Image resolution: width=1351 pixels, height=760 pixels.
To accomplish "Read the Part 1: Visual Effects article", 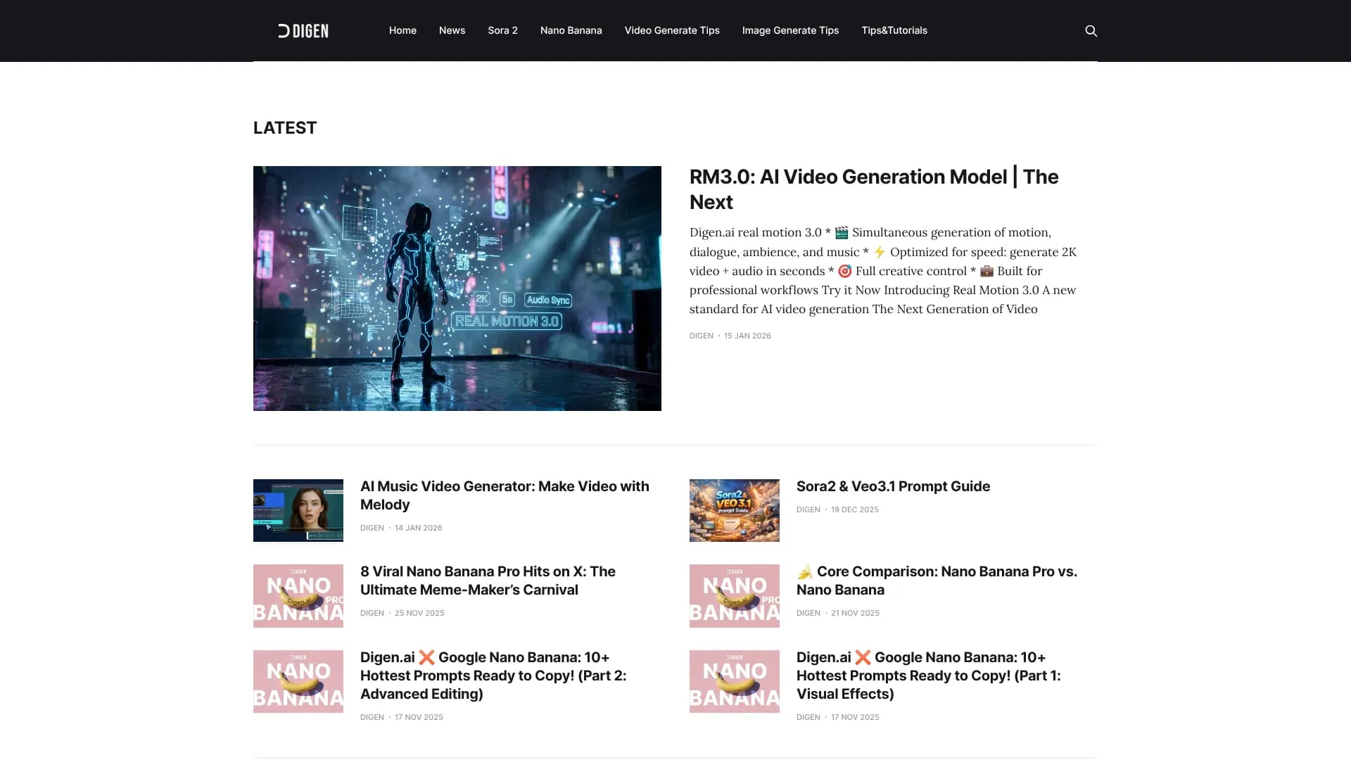I will tap(929, 676).
